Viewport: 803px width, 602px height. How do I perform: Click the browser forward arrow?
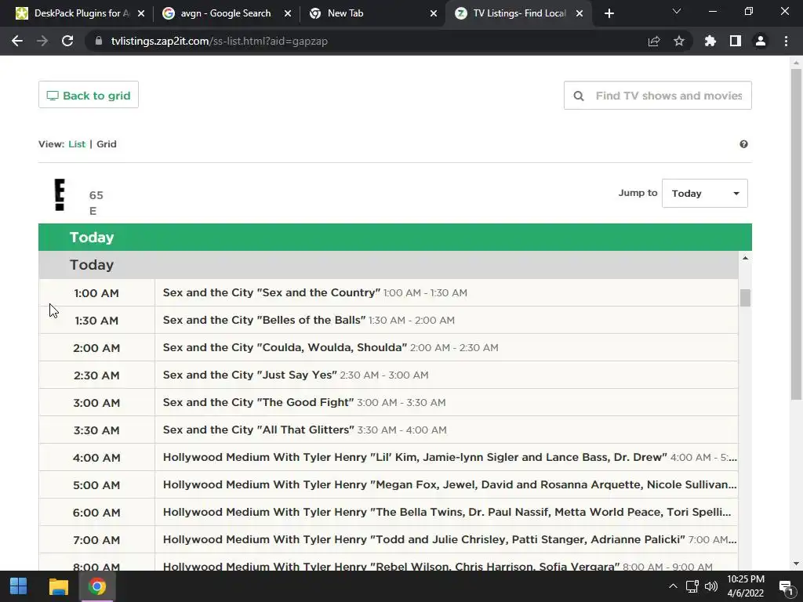click(42, 41)
